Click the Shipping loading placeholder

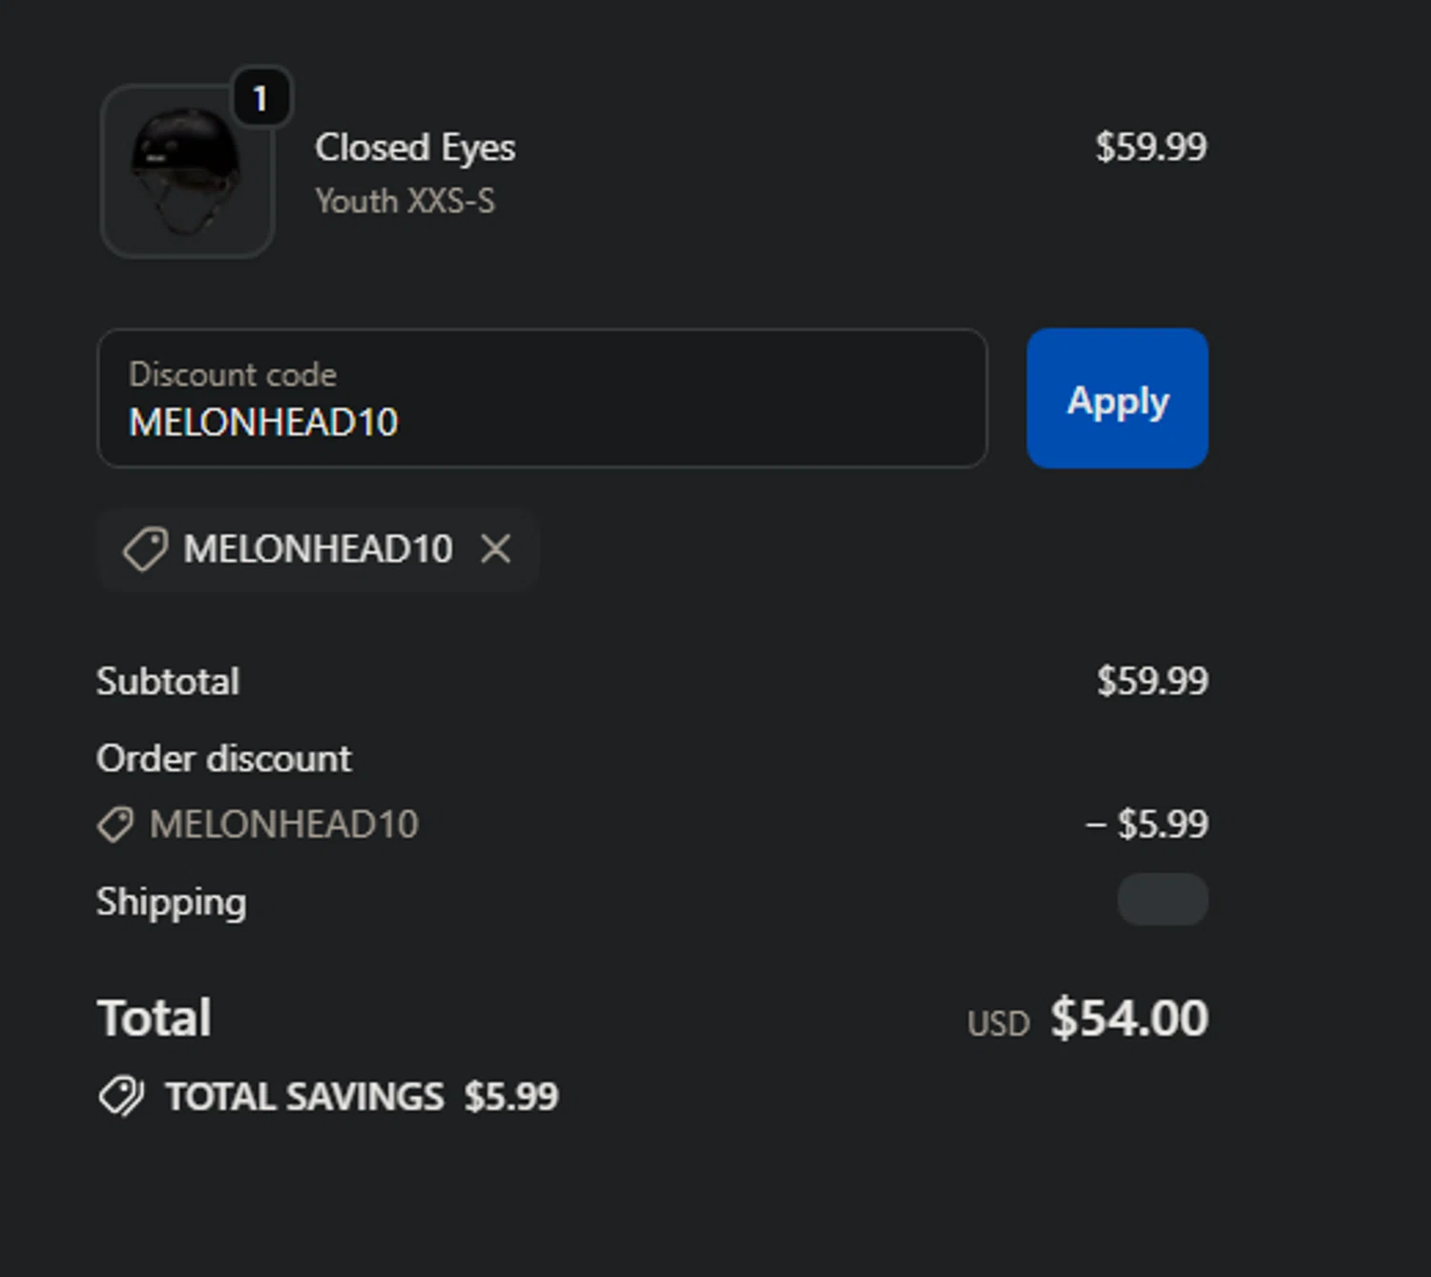1162,900
